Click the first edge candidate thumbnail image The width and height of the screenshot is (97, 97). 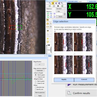63,42
